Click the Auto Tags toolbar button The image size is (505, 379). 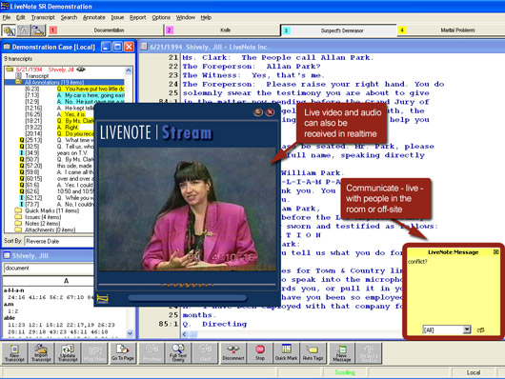pos(313,353)
